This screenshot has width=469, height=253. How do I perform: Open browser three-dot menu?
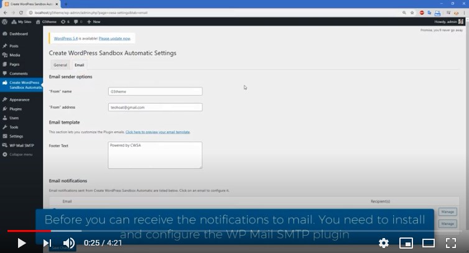(x=465, y=12)
